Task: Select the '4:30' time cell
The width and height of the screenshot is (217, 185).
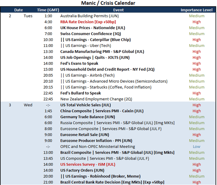Action: tap(48, 22)
